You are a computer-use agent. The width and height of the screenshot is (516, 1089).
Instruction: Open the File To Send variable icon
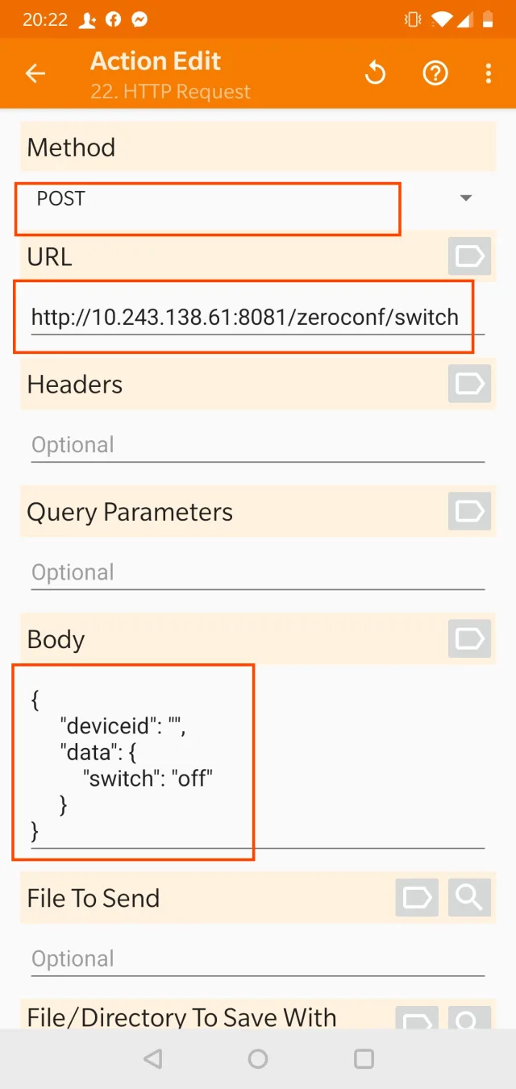coord(417,898)
